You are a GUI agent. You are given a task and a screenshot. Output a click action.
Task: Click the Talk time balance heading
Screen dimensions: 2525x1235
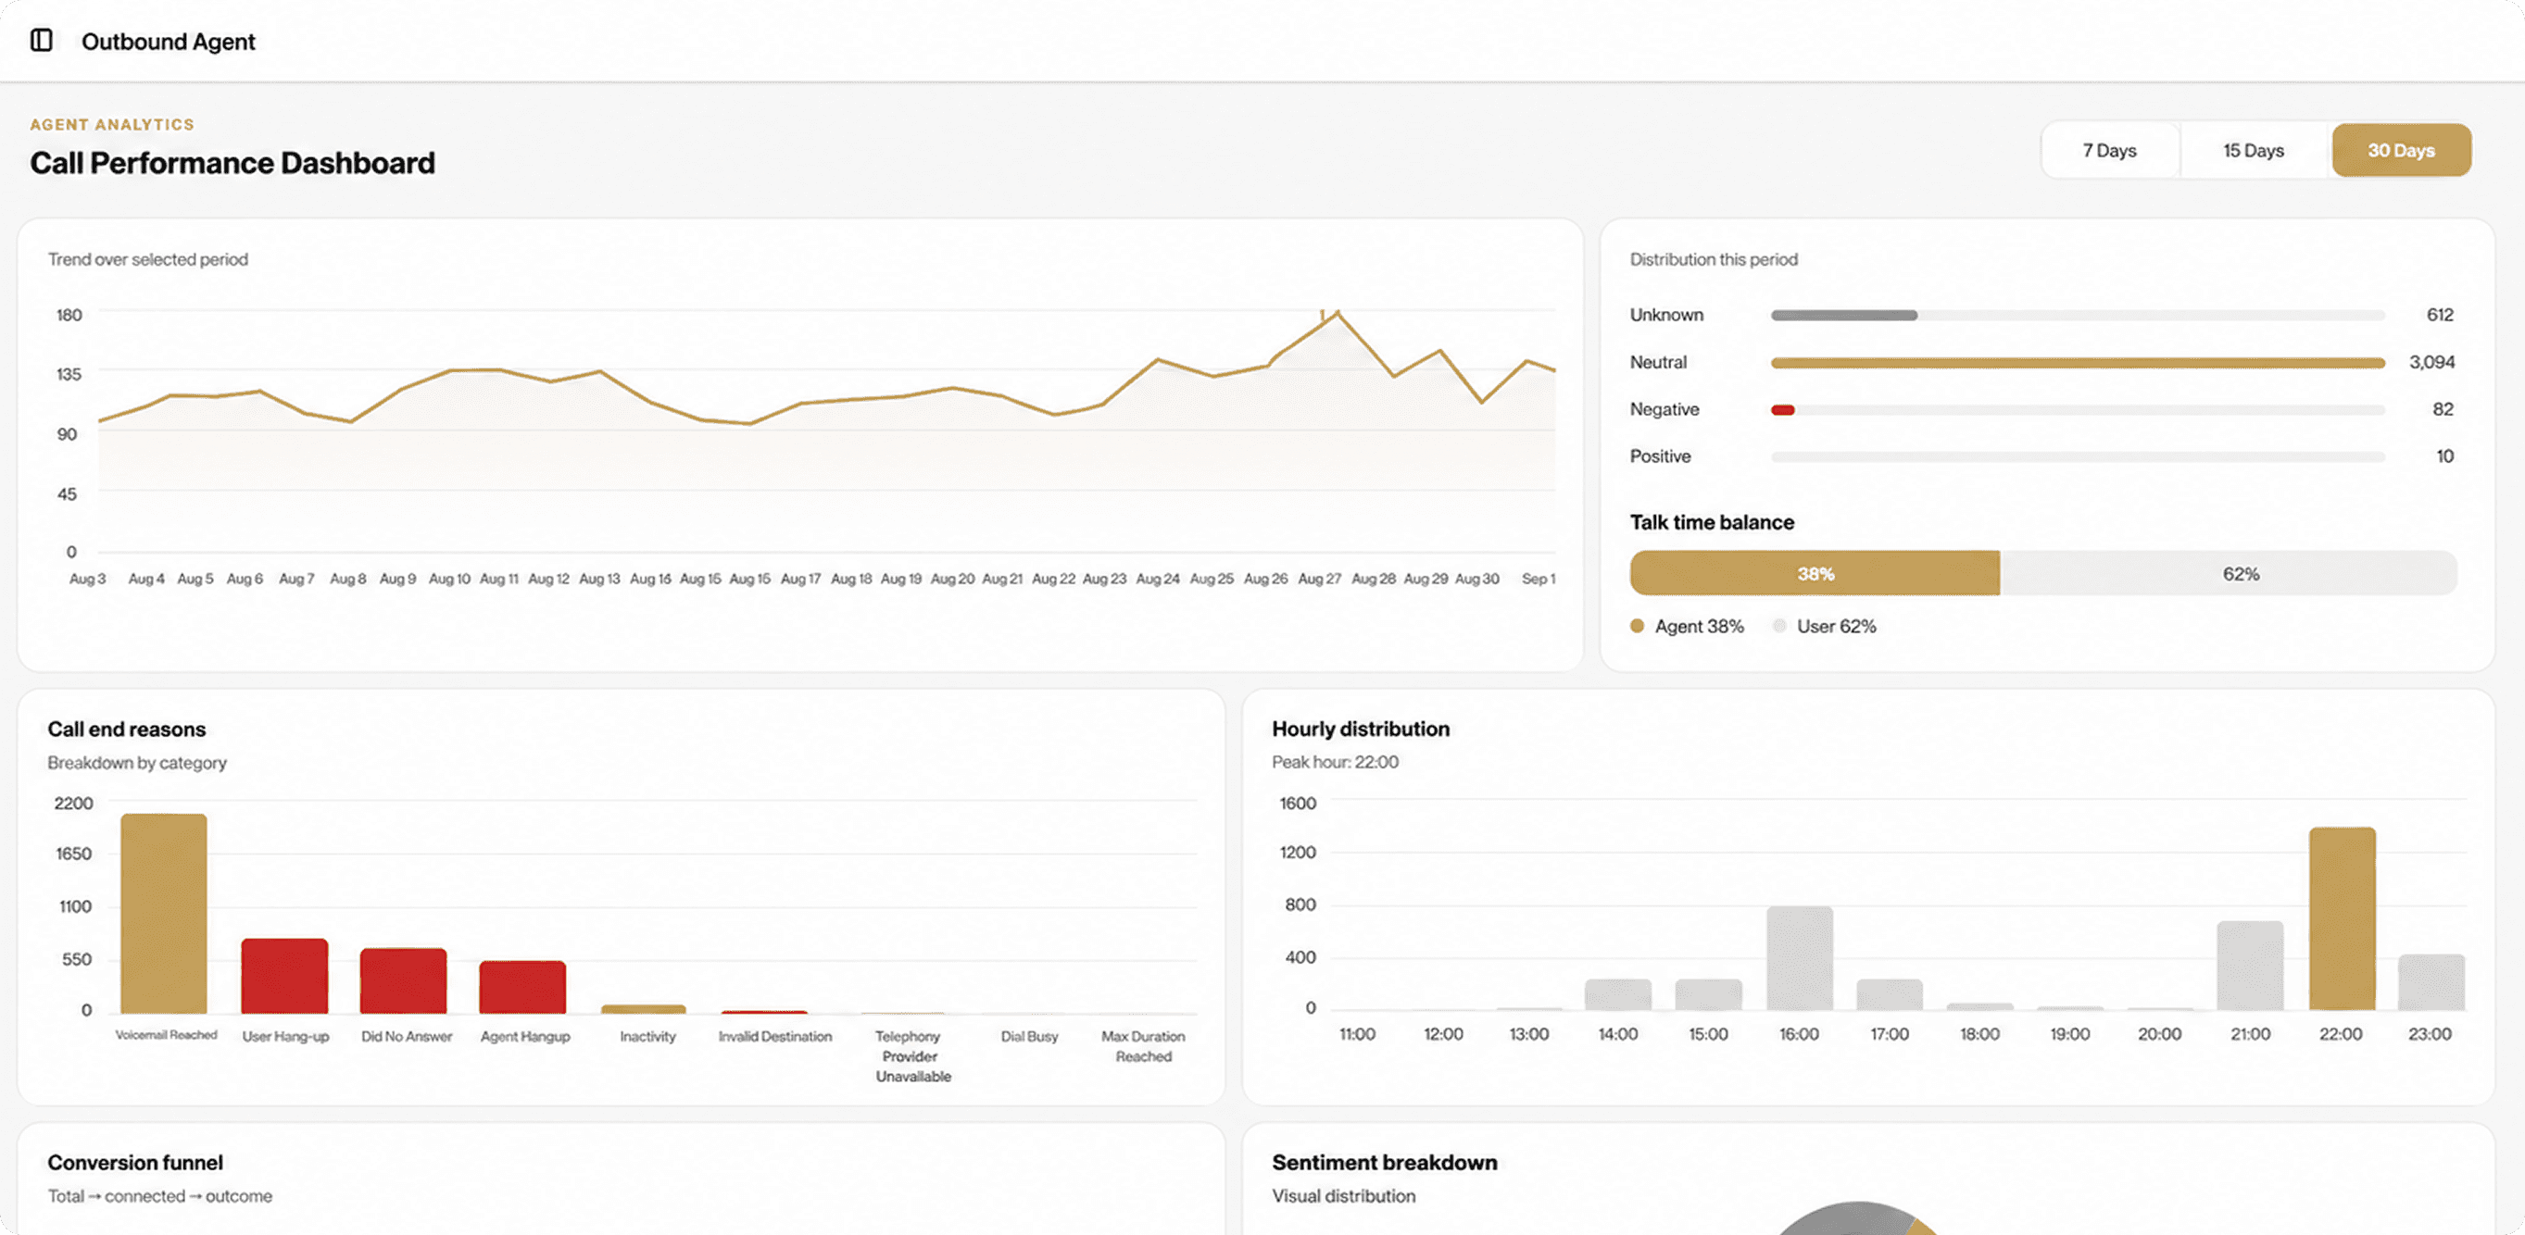pyautogui.click(x=1712, y=522)
